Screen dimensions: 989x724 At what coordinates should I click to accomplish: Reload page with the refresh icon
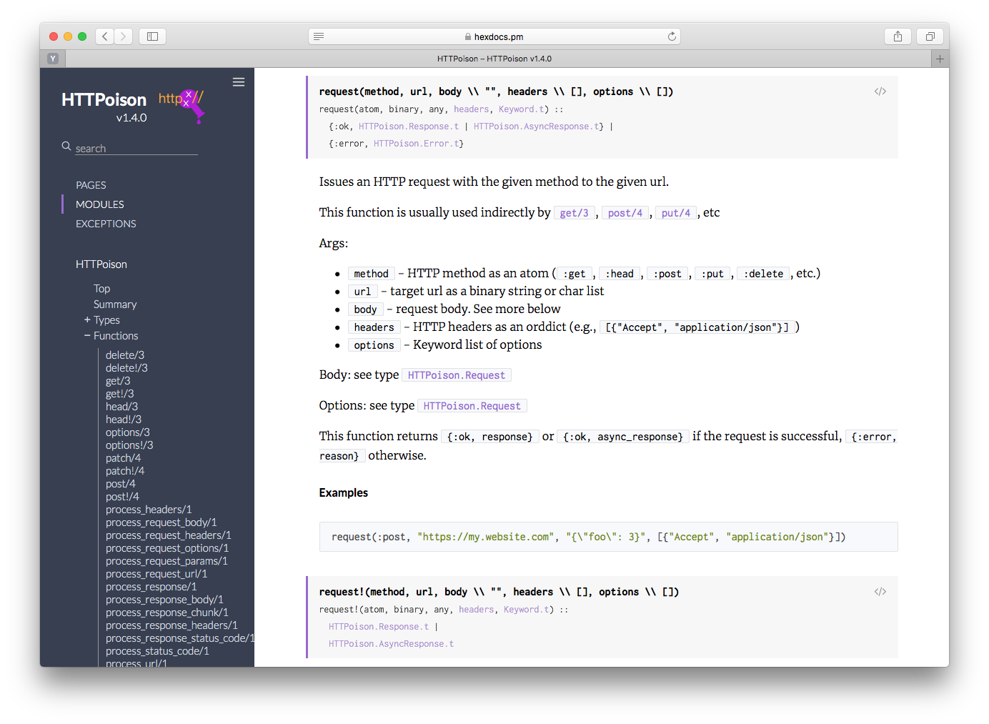[x=672, y=36]
